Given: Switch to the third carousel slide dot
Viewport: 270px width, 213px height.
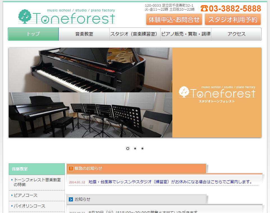Looking at the screenshot, I should (142, 148).
